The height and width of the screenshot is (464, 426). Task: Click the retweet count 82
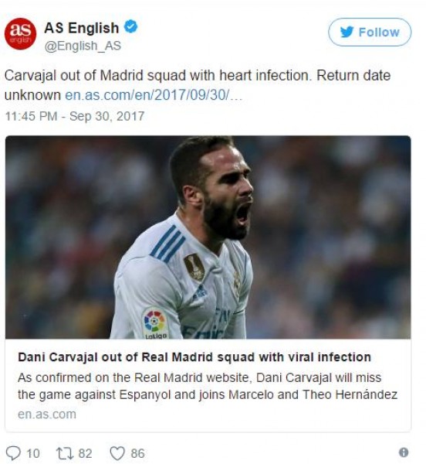coord(85,453)
